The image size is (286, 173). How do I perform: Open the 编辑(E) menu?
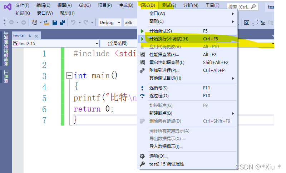point(43,5)
